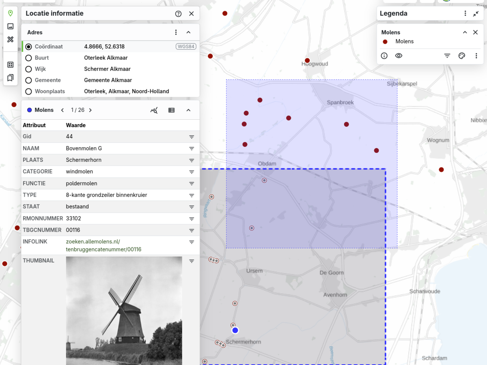Image resolution: width=487 pixels, height=365 pixels.
Task: Open bookmarks from the left toolbar
Action: (x=11, y=77)
